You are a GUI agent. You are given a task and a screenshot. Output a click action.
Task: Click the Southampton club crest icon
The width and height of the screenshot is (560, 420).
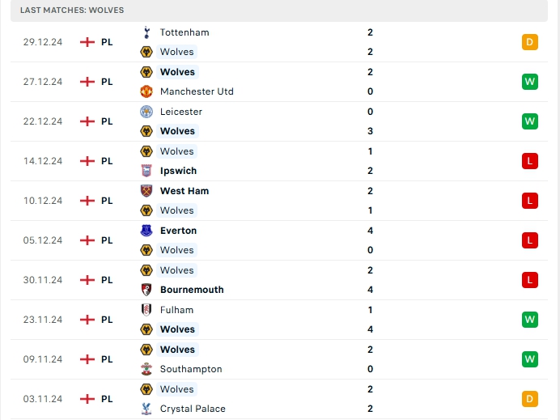146,369
